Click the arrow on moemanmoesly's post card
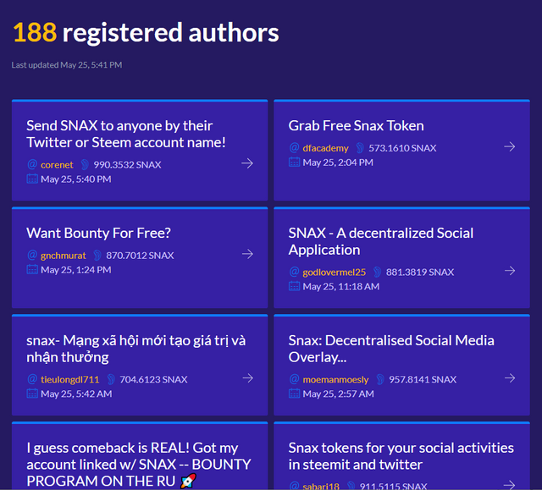542x490 pixels. [510, 378]
